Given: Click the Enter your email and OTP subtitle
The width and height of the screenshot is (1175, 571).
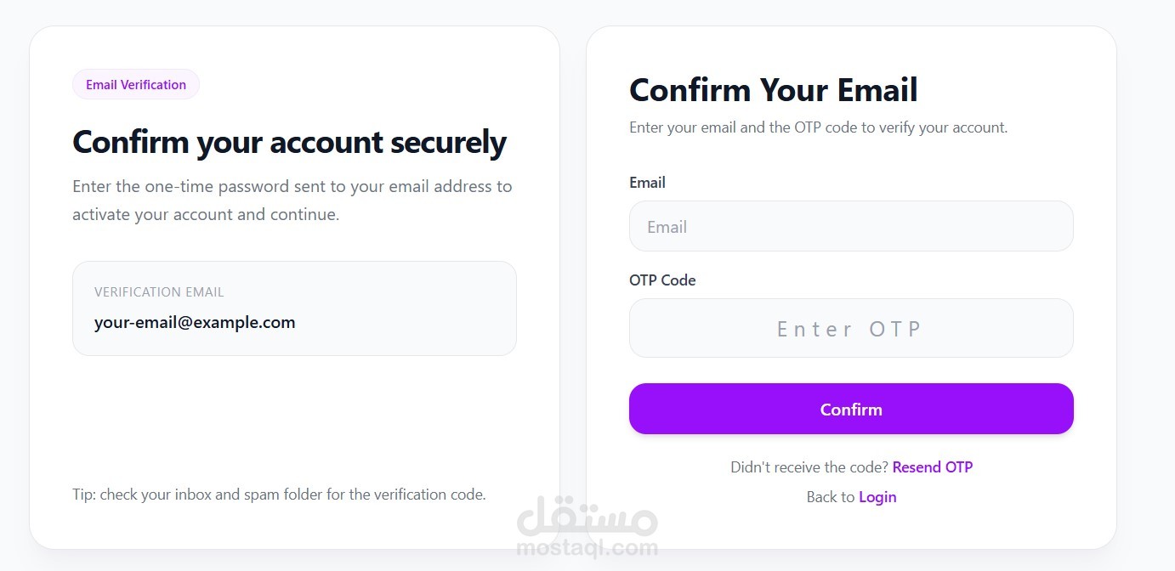Looking at the screenshot, I should (818, 128).
